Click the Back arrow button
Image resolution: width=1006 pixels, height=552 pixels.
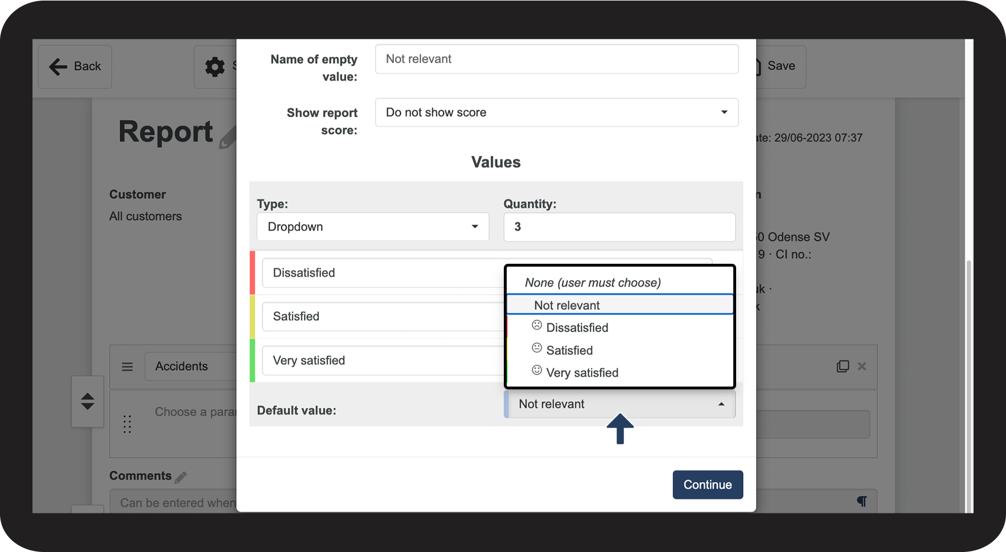click(75, 67)
